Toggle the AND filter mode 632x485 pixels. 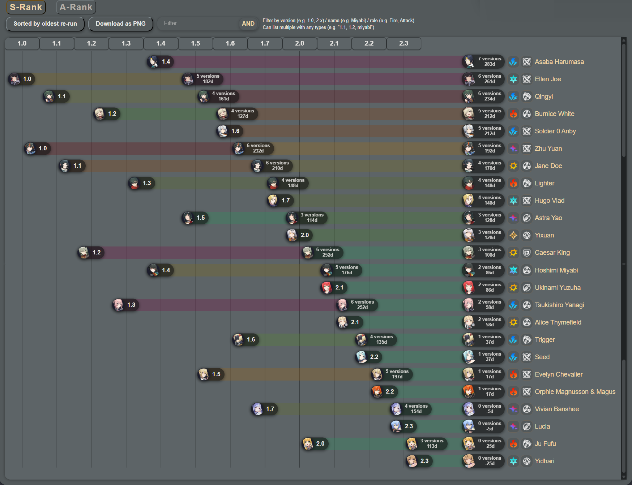tap(248, 24)
